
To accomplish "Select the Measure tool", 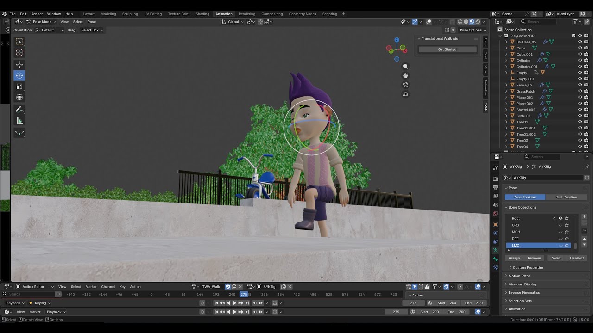I will pyautogui.click(x=19, y=121).
